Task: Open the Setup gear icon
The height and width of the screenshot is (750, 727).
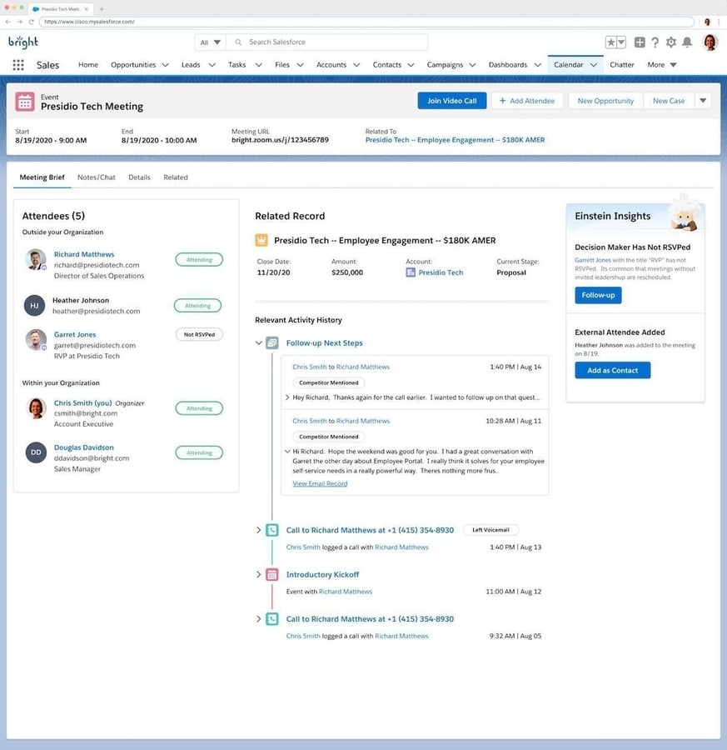Action: click(x=671, y=42)
